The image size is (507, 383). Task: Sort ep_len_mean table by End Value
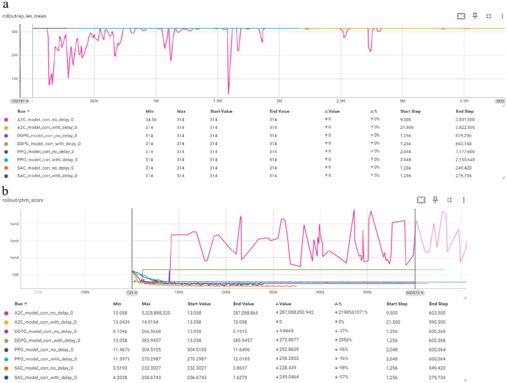tap(280, 112)
